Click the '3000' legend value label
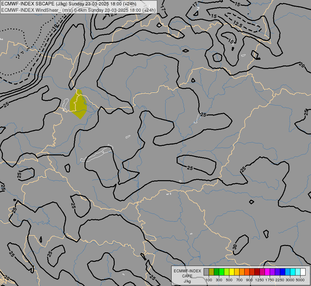Viewport: 311px width, 286px height. click(x=290, y=280)
